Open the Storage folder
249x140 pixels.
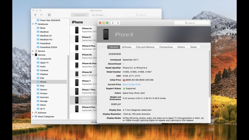pos(42,101)
